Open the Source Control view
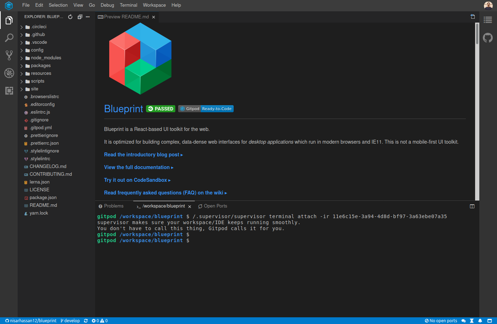This screenshot has height=324, width=497. 9,55
